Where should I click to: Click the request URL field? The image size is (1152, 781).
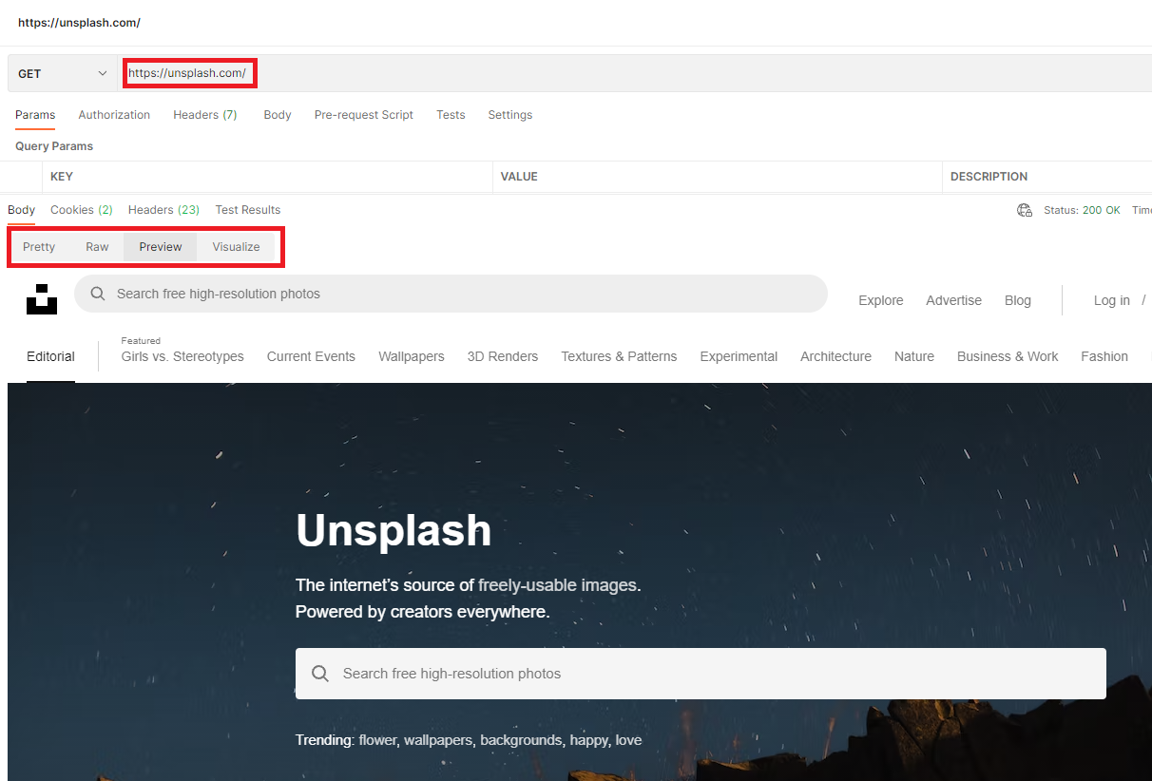635,73
